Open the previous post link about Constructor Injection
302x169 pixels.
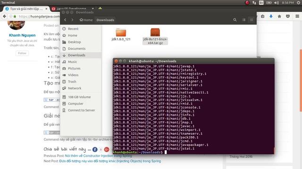pyautogui.click(x=99, y=156)
